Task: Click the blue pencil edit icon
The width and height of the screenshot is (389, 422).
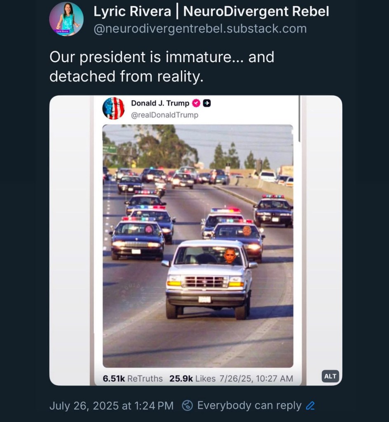Action: click(x=310, y=406)
